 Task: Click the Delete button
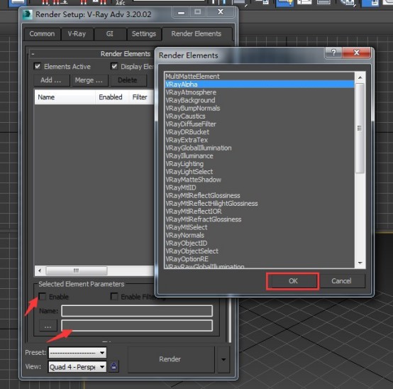[128, 80]
